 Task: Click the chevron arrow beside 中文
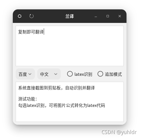pyautogui.click(x=56, y=74)
